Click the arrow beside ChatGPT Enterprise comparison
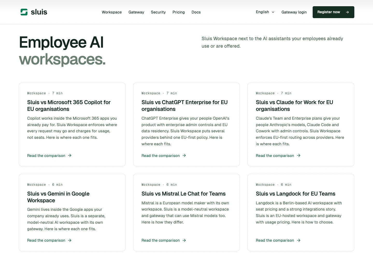 click(x=184, y=155)
